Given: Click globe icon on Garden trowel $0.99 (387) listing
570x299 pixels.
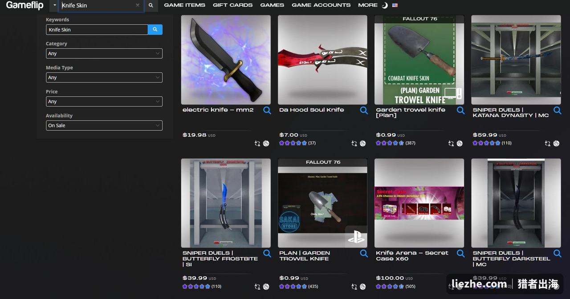Looking at the screenshot, I should pyautogui.click(x=459, y=143).
